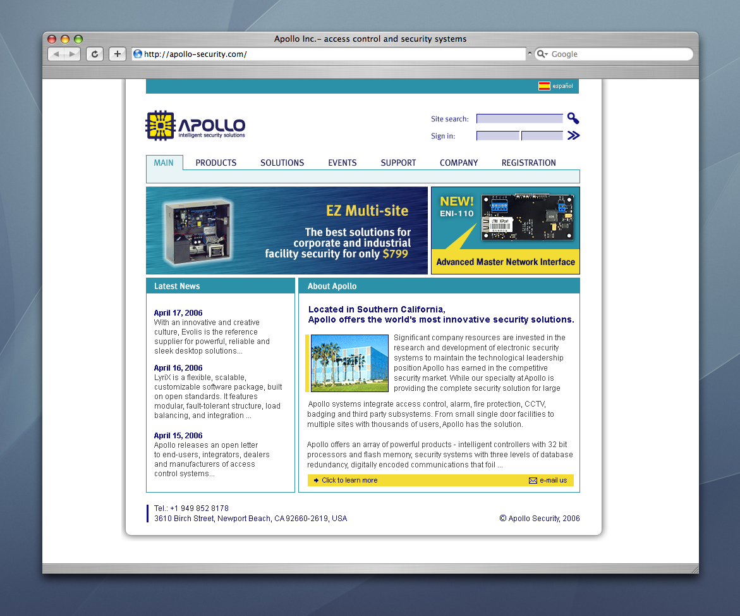Click the Apollo Security 2006 copyright text
740x616 pixels.
tap(540, 518)
